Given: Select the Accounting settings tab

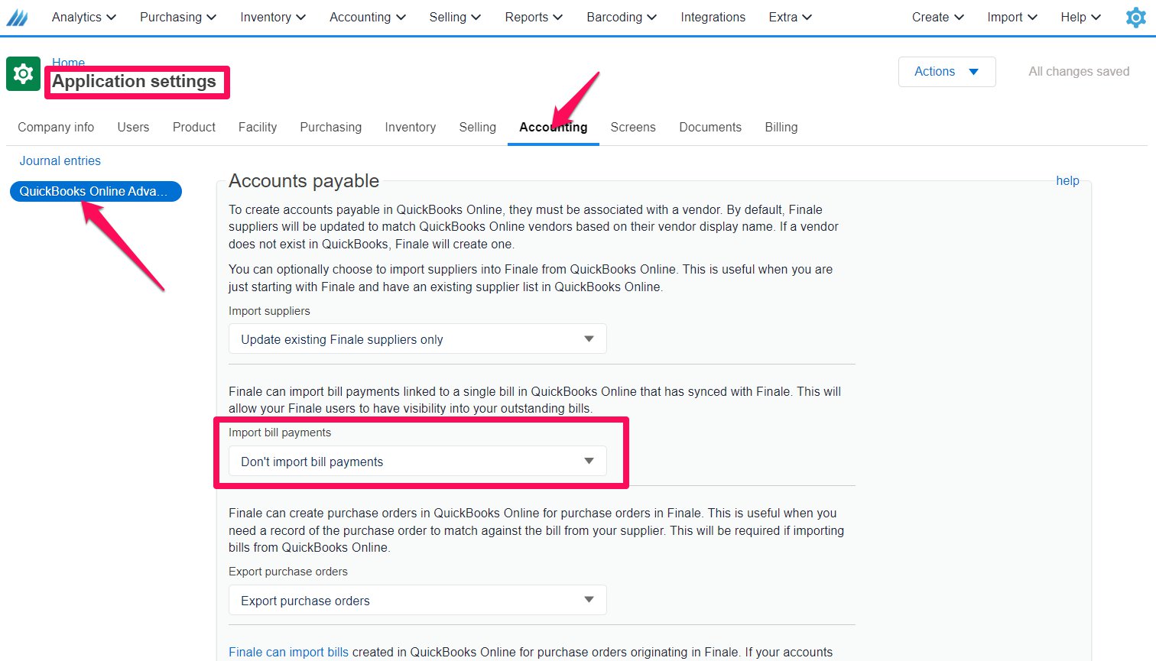Looking at the screenshot, I should pyautogui.click(x=553, y=127).
